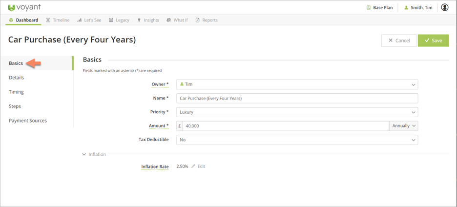
Task: Open the Priority dropdown set to Luxury
Action: [297, 112]
